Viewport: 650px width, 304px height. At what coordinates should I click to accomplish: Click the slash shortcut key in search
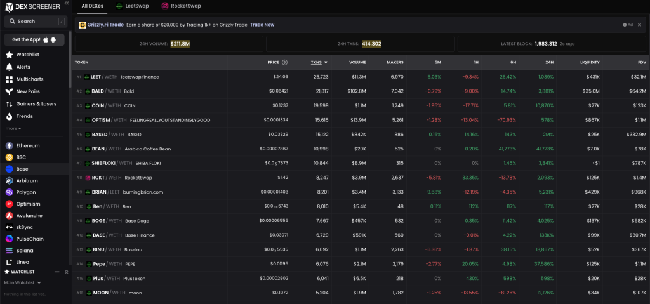point(62,21)
